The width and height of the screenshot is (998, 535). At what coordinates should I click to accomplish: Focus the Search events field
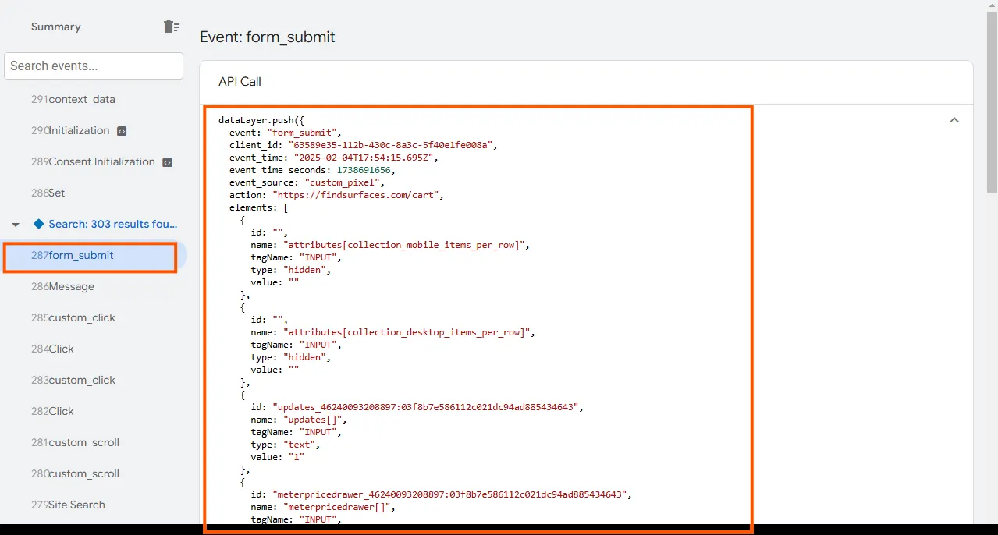pos(94,66)
